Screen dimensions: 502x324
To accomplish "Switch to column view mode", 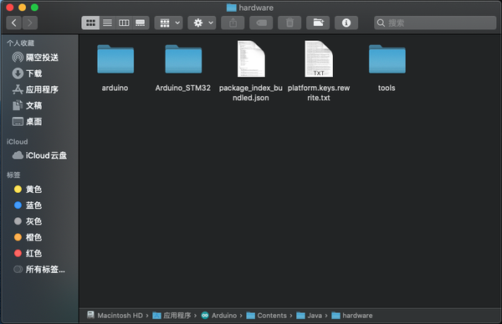I will click(124, 23).
